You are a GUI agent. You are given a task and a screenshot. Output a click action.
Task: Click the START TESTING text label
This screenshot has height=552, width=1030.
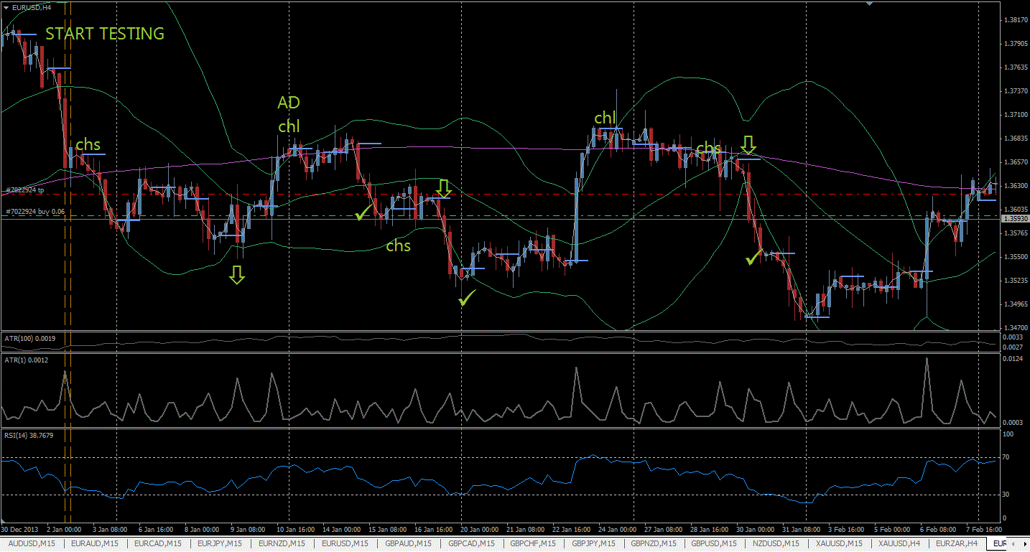click(105, 34)
